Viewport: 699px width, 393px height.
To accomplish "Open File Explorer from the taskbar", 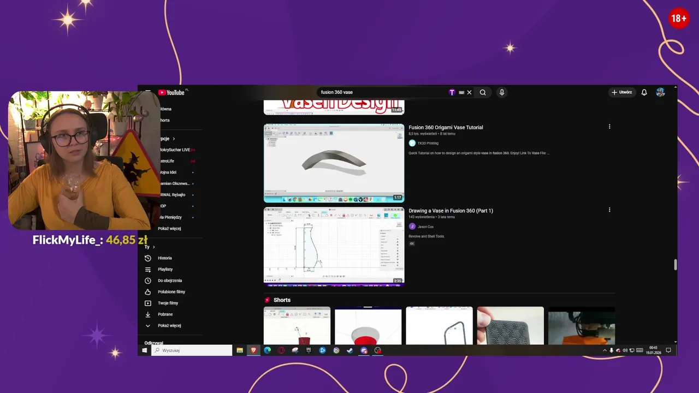I will pos(240,350).
